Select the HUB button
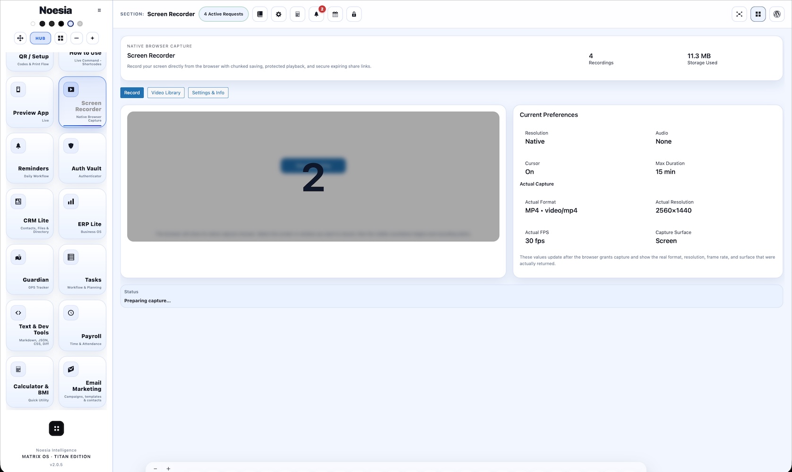Viewport: 792px width, 472px height. [41, 38]
